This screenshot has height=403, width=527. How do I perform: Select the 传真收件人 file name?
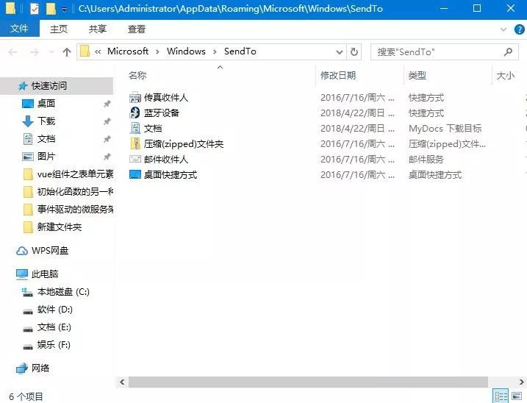click(x=166, y=98)
